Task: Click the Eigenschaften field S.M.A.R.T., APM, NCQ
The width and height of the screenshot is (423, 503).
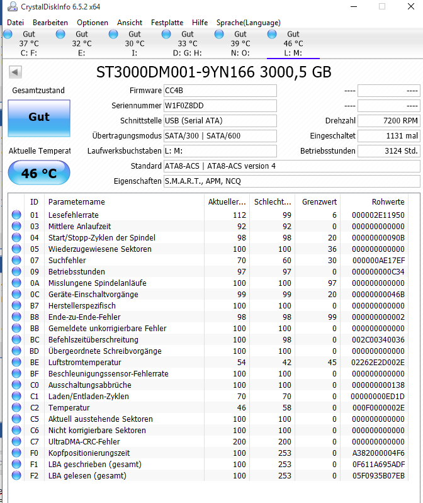Action: (292, 181)
